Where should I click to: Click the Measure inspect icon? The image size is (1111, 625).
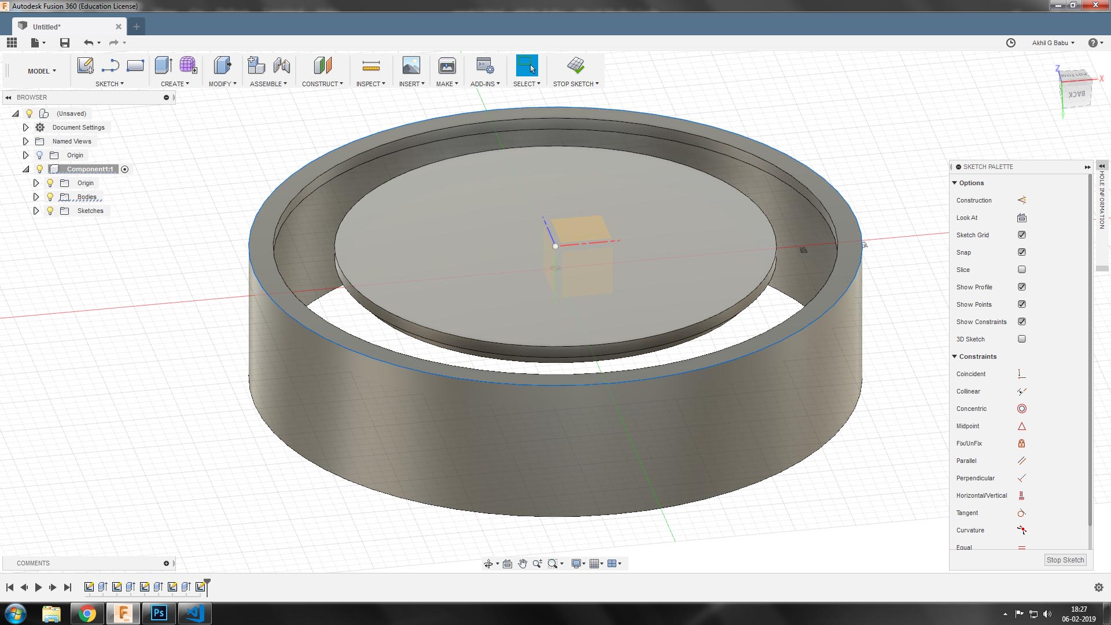[x=370, y=66]
